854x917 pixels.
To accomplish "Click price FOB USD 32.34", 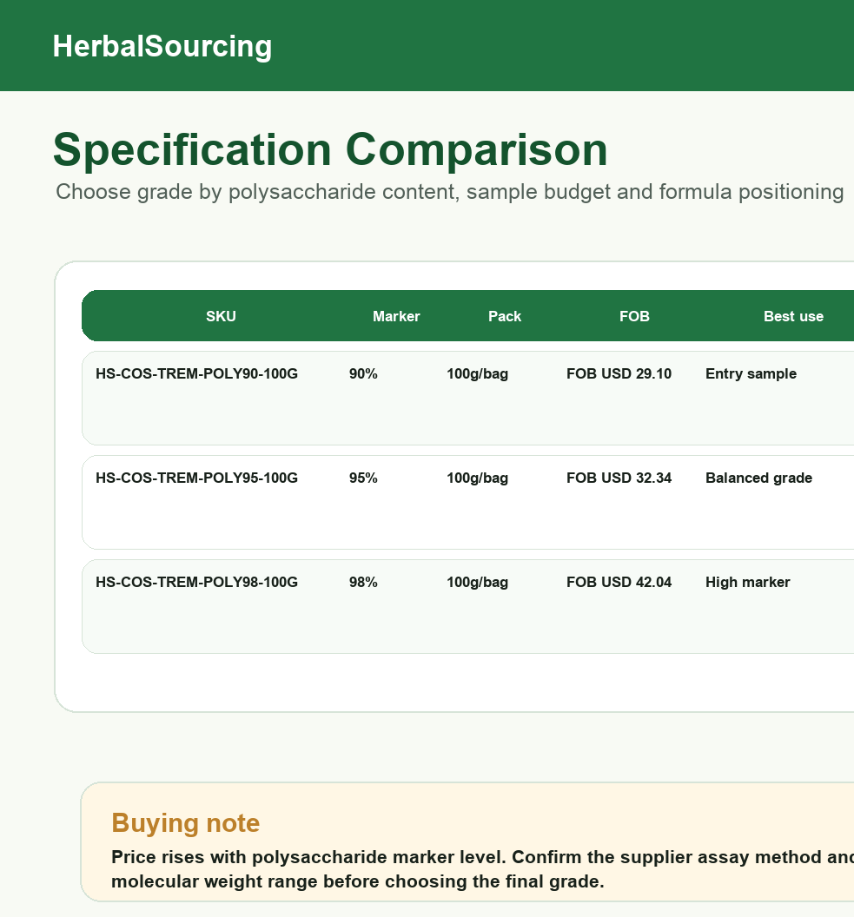I will tap(619, 478).
